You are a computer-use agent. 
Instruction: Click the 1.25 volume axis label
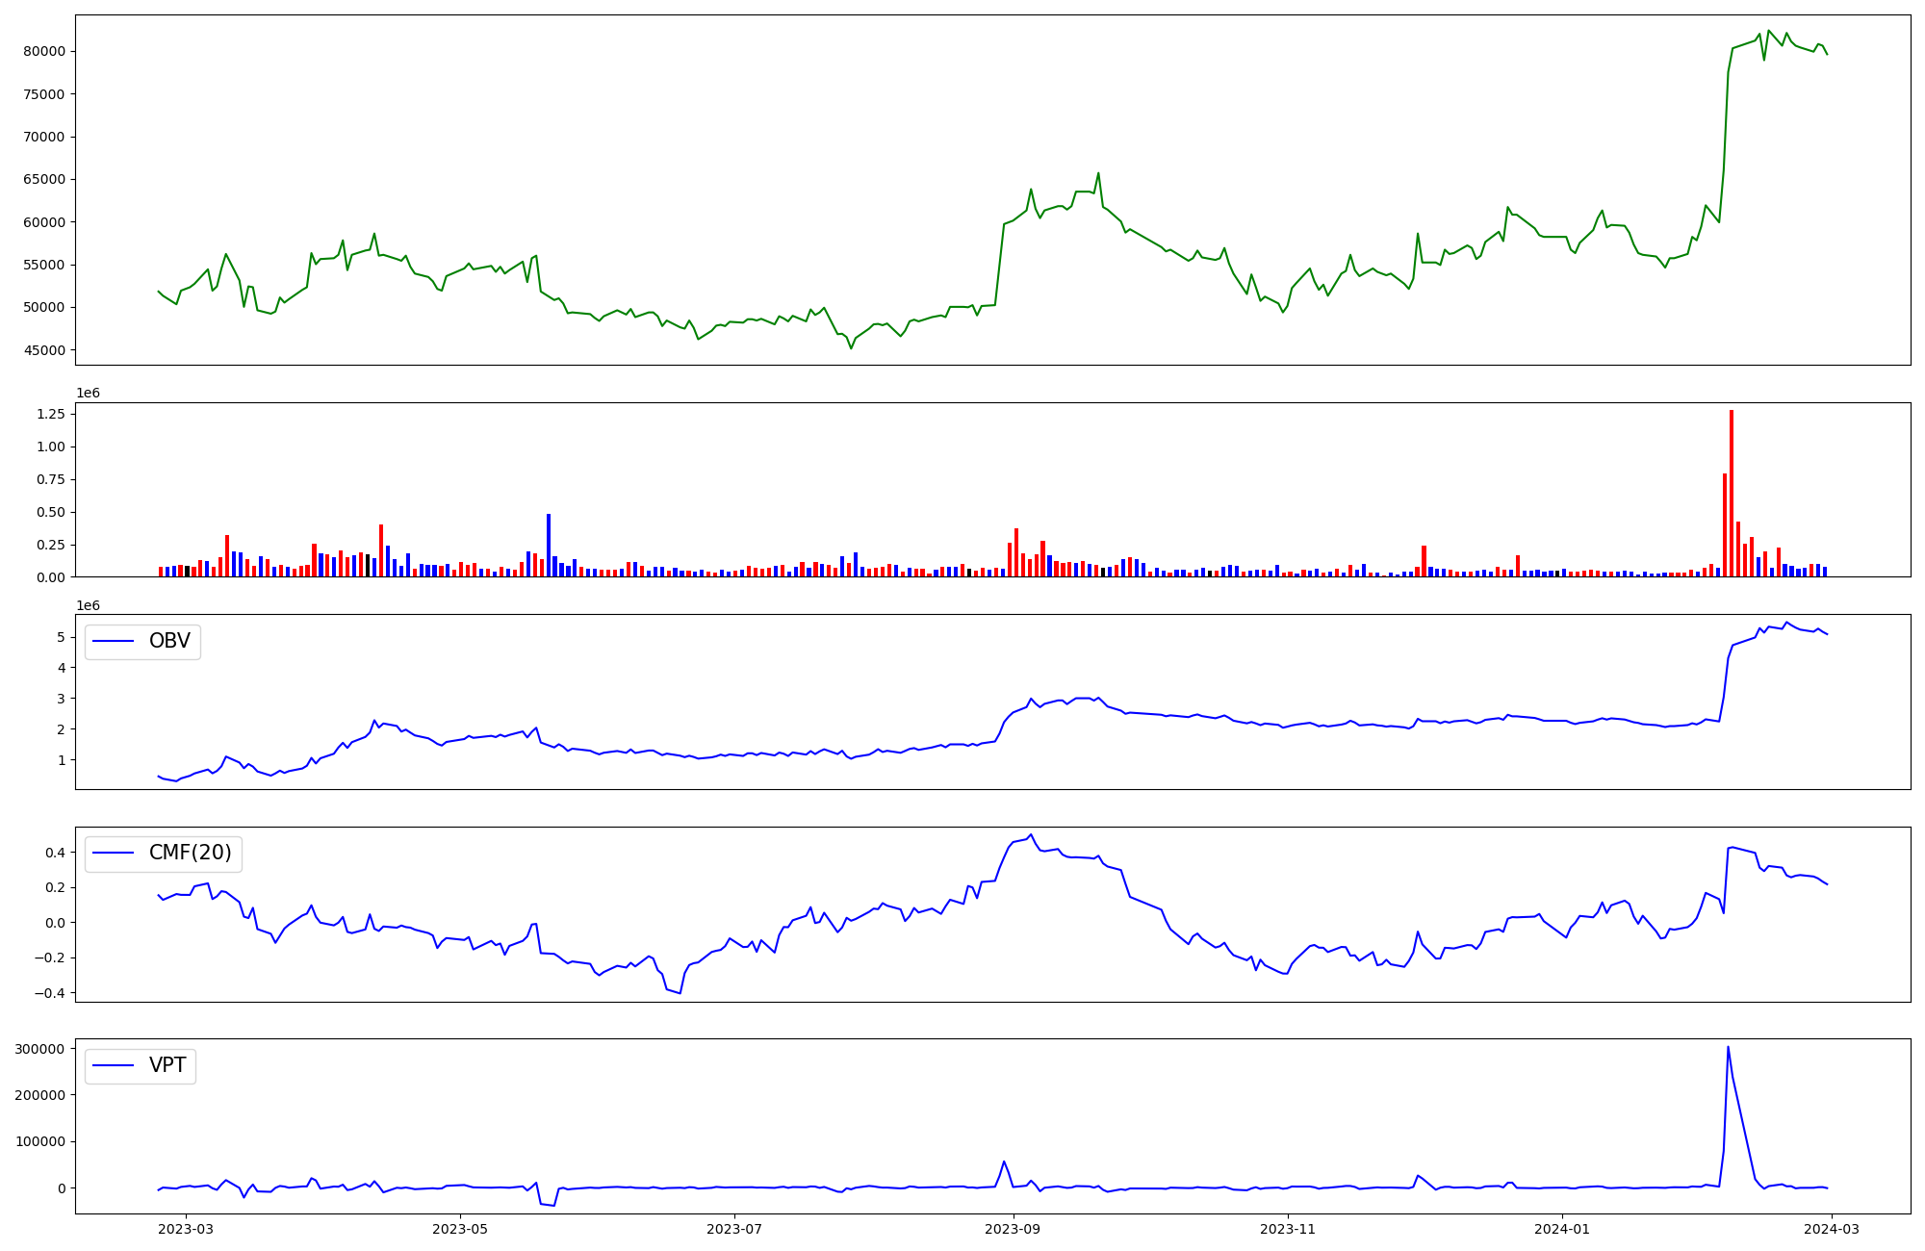[x=50, y=414]
